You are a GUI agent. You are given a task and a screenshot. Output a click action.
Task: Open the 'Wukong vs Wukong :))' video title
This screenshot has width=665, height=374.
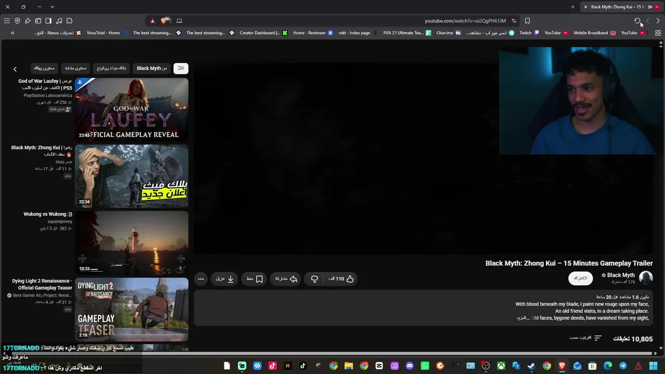point(48,214)
